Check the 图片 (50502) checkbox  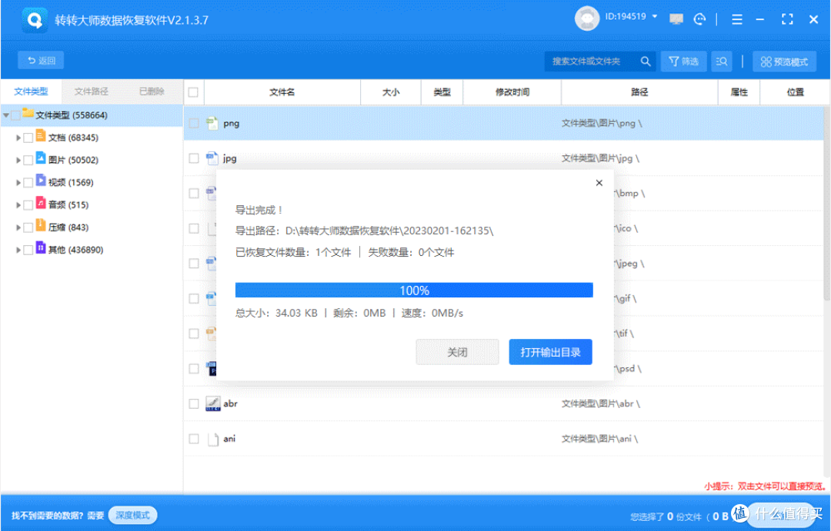point(28,160)
